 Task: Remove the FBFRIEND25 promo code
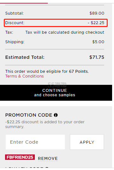pyautogui.click(x=48, y=159)
